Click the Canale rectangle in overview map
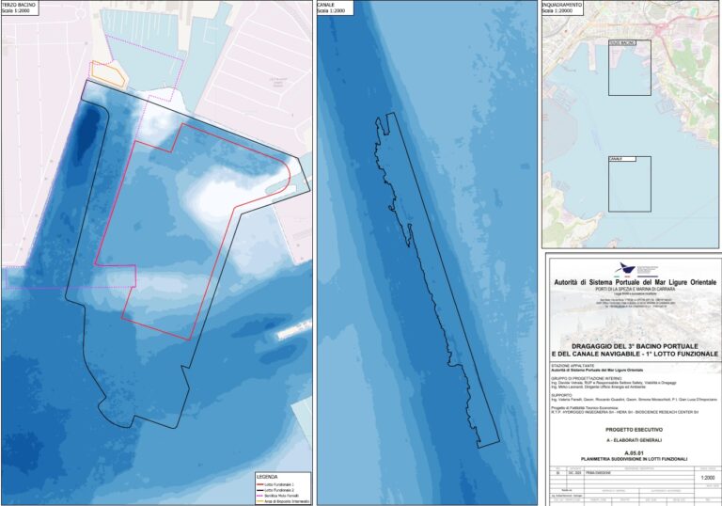The width and height of the screenshot is (722, 506). click(630, 183)
